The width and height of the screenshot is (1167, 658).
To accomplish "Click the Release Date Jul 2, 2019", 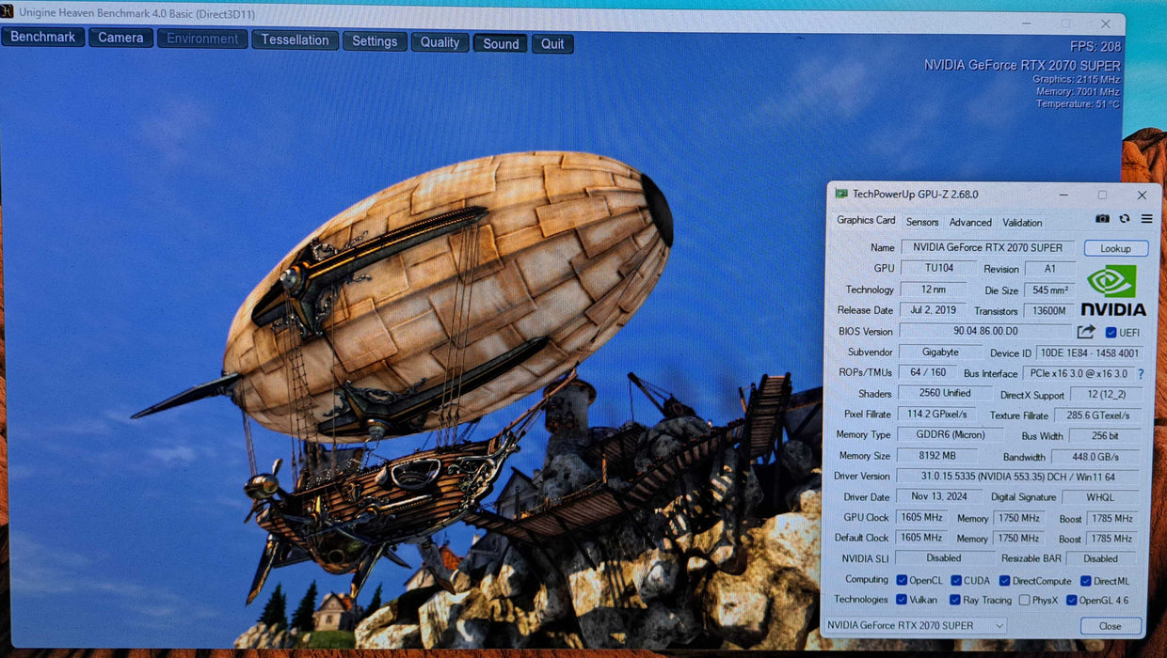I will point(934,310).
